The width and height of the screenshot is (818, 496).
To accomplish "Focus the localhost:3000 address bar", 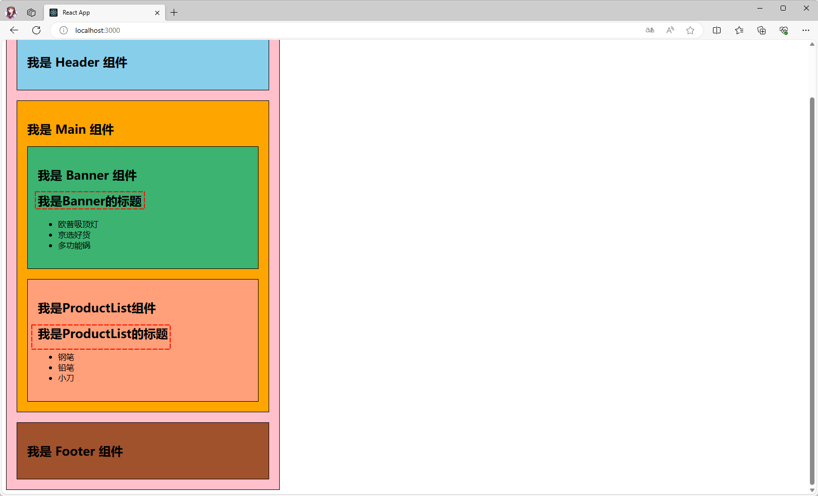I will [x=353, y=30].
